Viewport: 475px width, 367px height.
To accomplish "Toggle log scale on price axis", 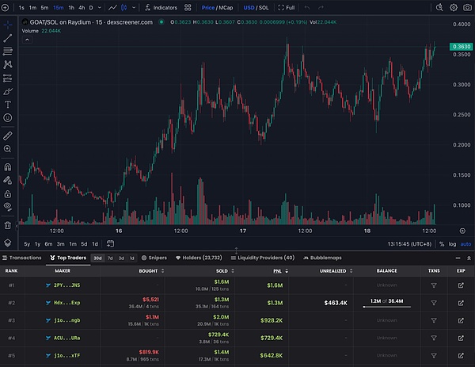I will pos(452,243).
